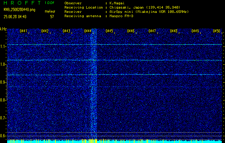Click the 0.7 frequency axis label
This screenshot has width=225, height=143.
3,118
